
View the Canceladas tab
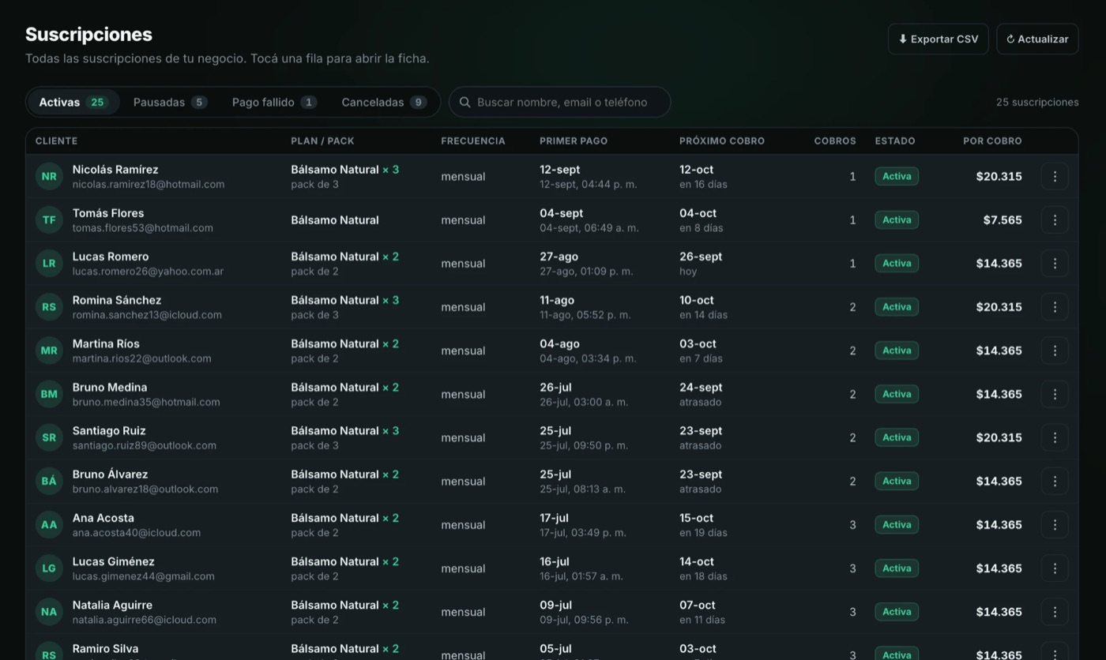pyautogui.click(x=384, y=103)
